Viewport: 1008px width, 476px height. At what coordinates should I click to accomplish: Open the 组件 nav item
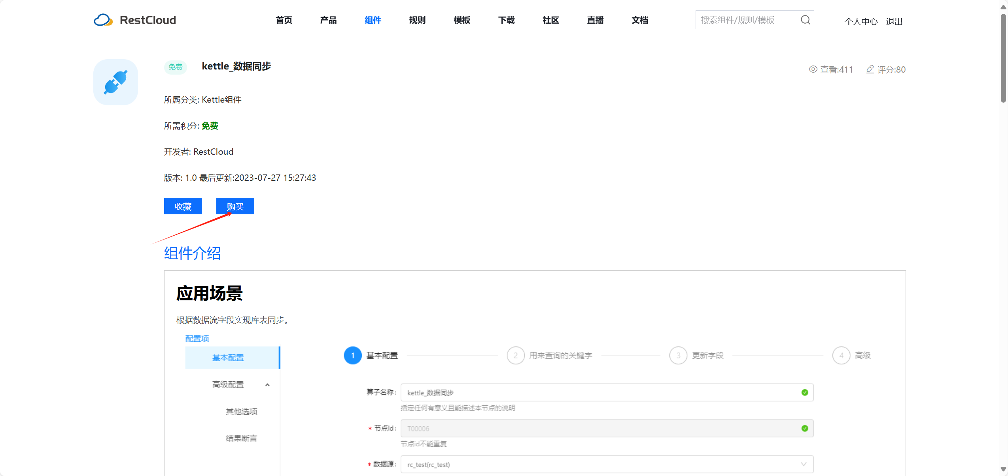pyautogui.click(x=373, y=20)
